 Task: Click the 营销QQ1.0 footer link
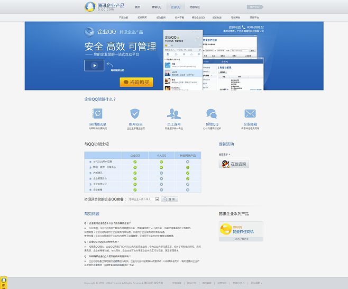(x=238, y=283)
